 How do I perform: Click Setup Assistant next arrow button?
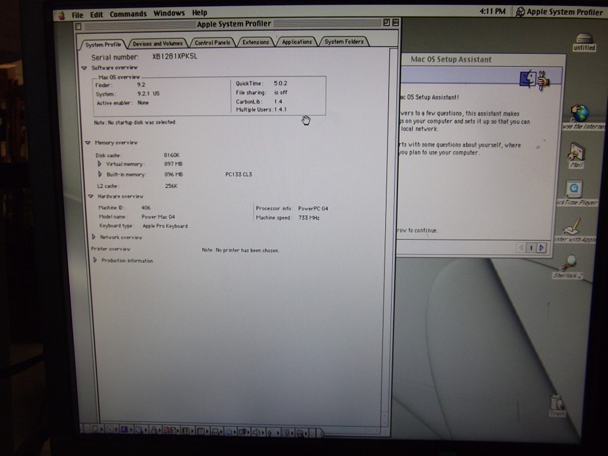(x=541, y=248)
